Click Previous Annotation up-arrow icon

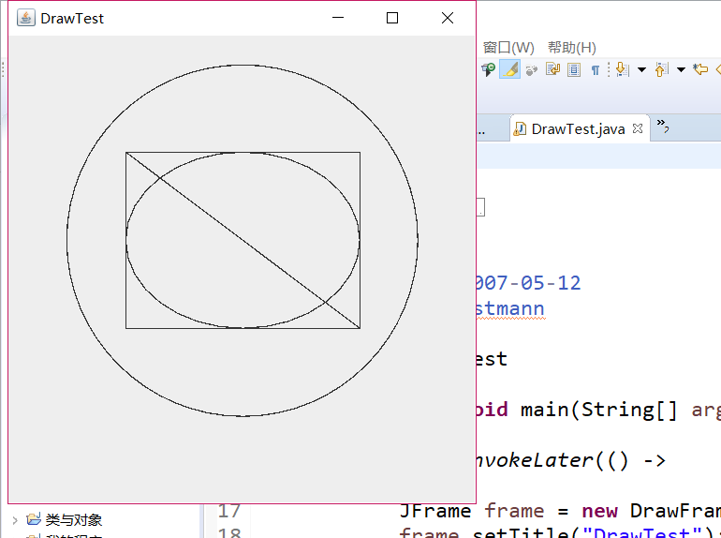[x=661, y=69]
